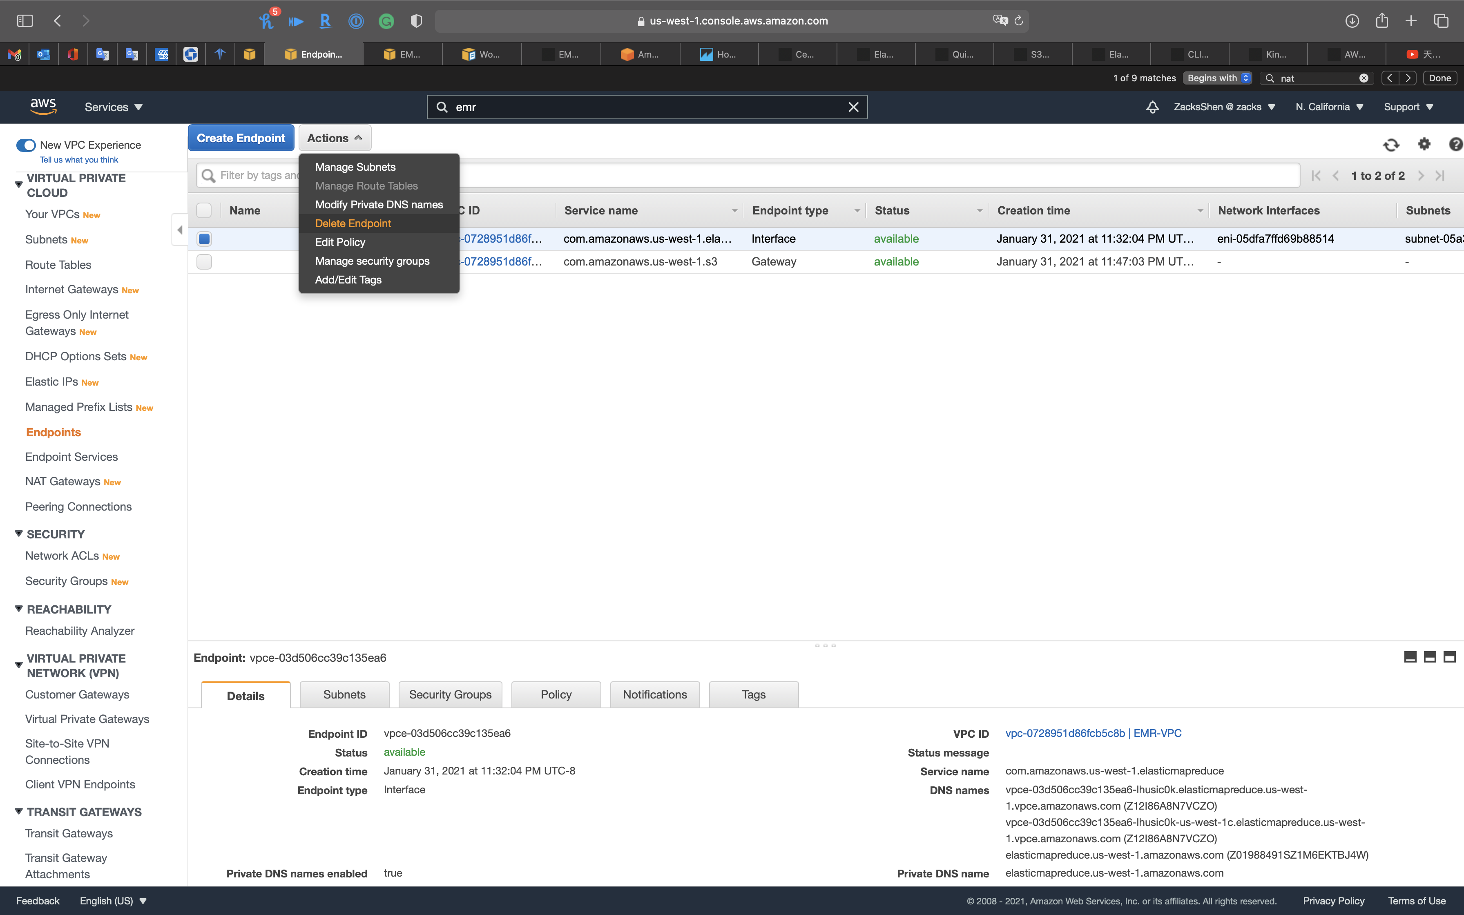This screenshot has height=915, width=1464.
Task: Click Safari reload page icon
Action: tap(1019, 20)
